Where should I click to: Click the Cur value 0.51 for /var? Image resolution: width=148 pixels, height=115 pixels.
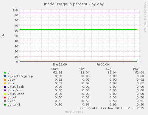(x=58, y=101)
